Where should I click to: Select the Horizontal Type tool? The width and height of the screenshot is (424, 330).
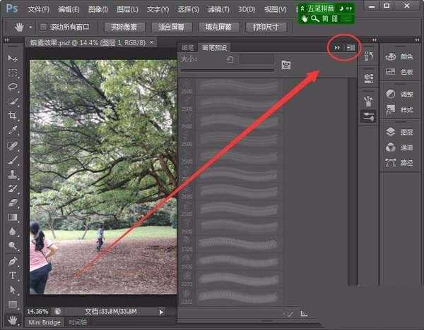click(x=13, y=275)
